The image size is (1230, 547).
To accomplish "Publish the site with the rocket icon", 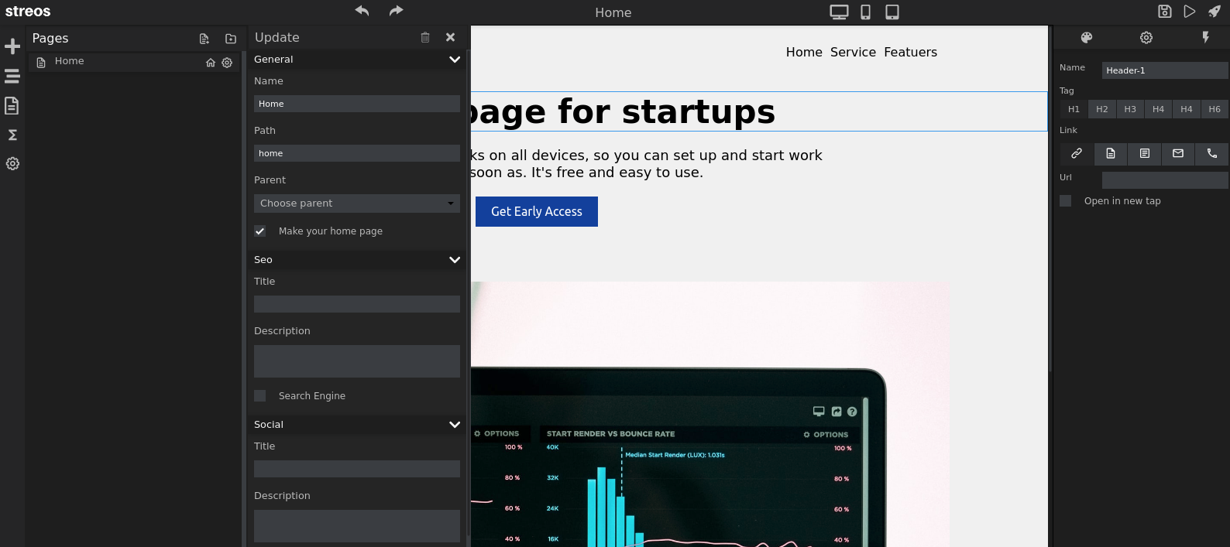I will click(1215, 11).
